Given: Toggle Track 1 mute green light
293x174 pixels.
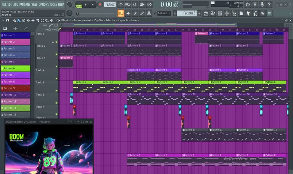Looking at the screenshot, I should (x=56, y=42).
